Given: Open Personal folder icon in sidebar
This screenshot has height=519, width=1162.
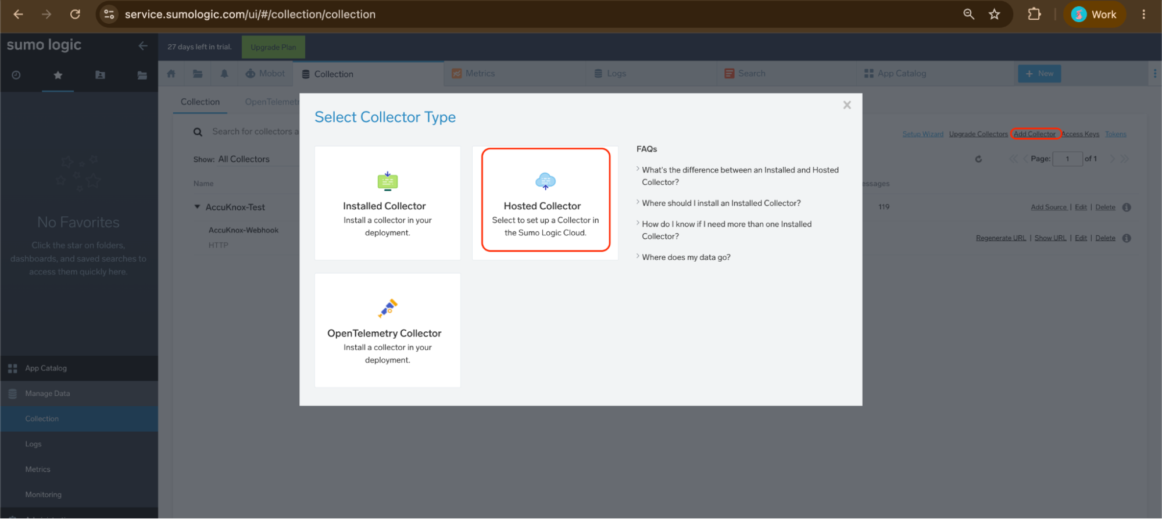Looking at the screenshot, I should tap(100, 75).
